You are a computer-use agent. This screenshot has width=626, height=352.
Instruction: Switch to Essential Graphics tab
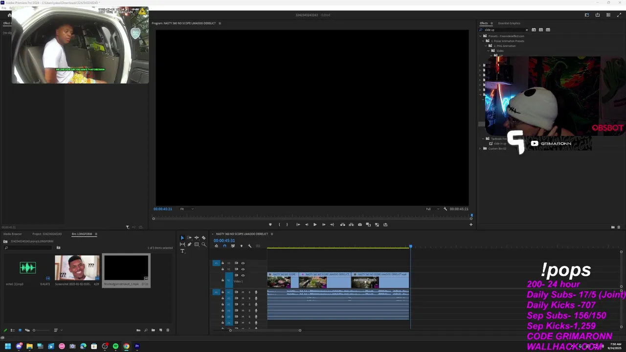click(x=509, y=23)
